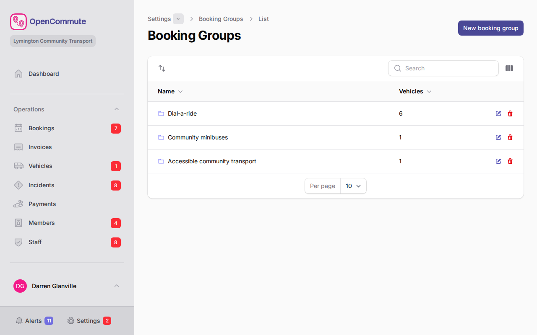
Task: Open Payments in the sidebar
Action: (x=67, y=204)
